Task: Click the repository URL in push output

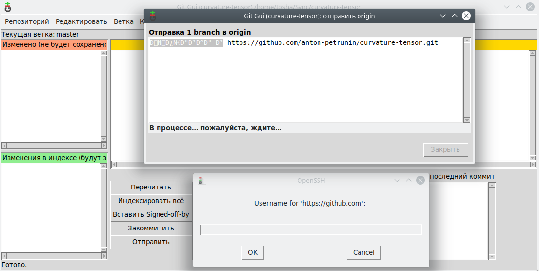Action: point(332,42)
